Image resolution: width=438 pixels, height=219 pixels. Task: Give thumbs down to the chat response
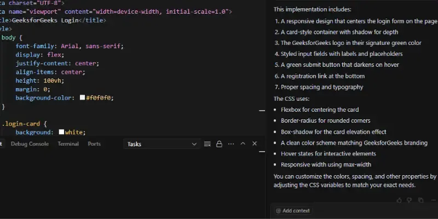coord(410,200)
